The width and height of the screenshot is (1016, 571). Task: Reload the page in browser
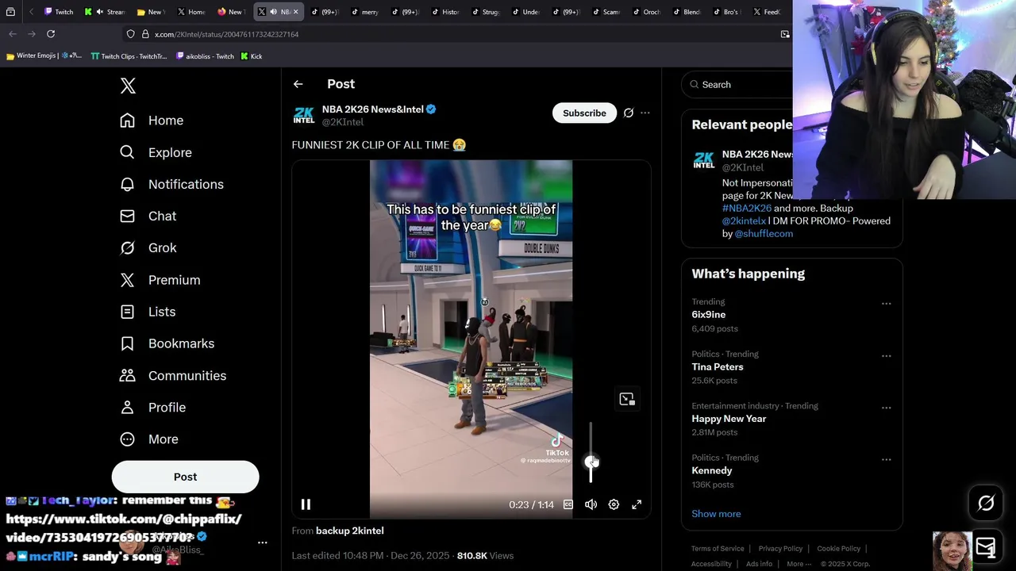pyautogui.click(x=51, y=34)
